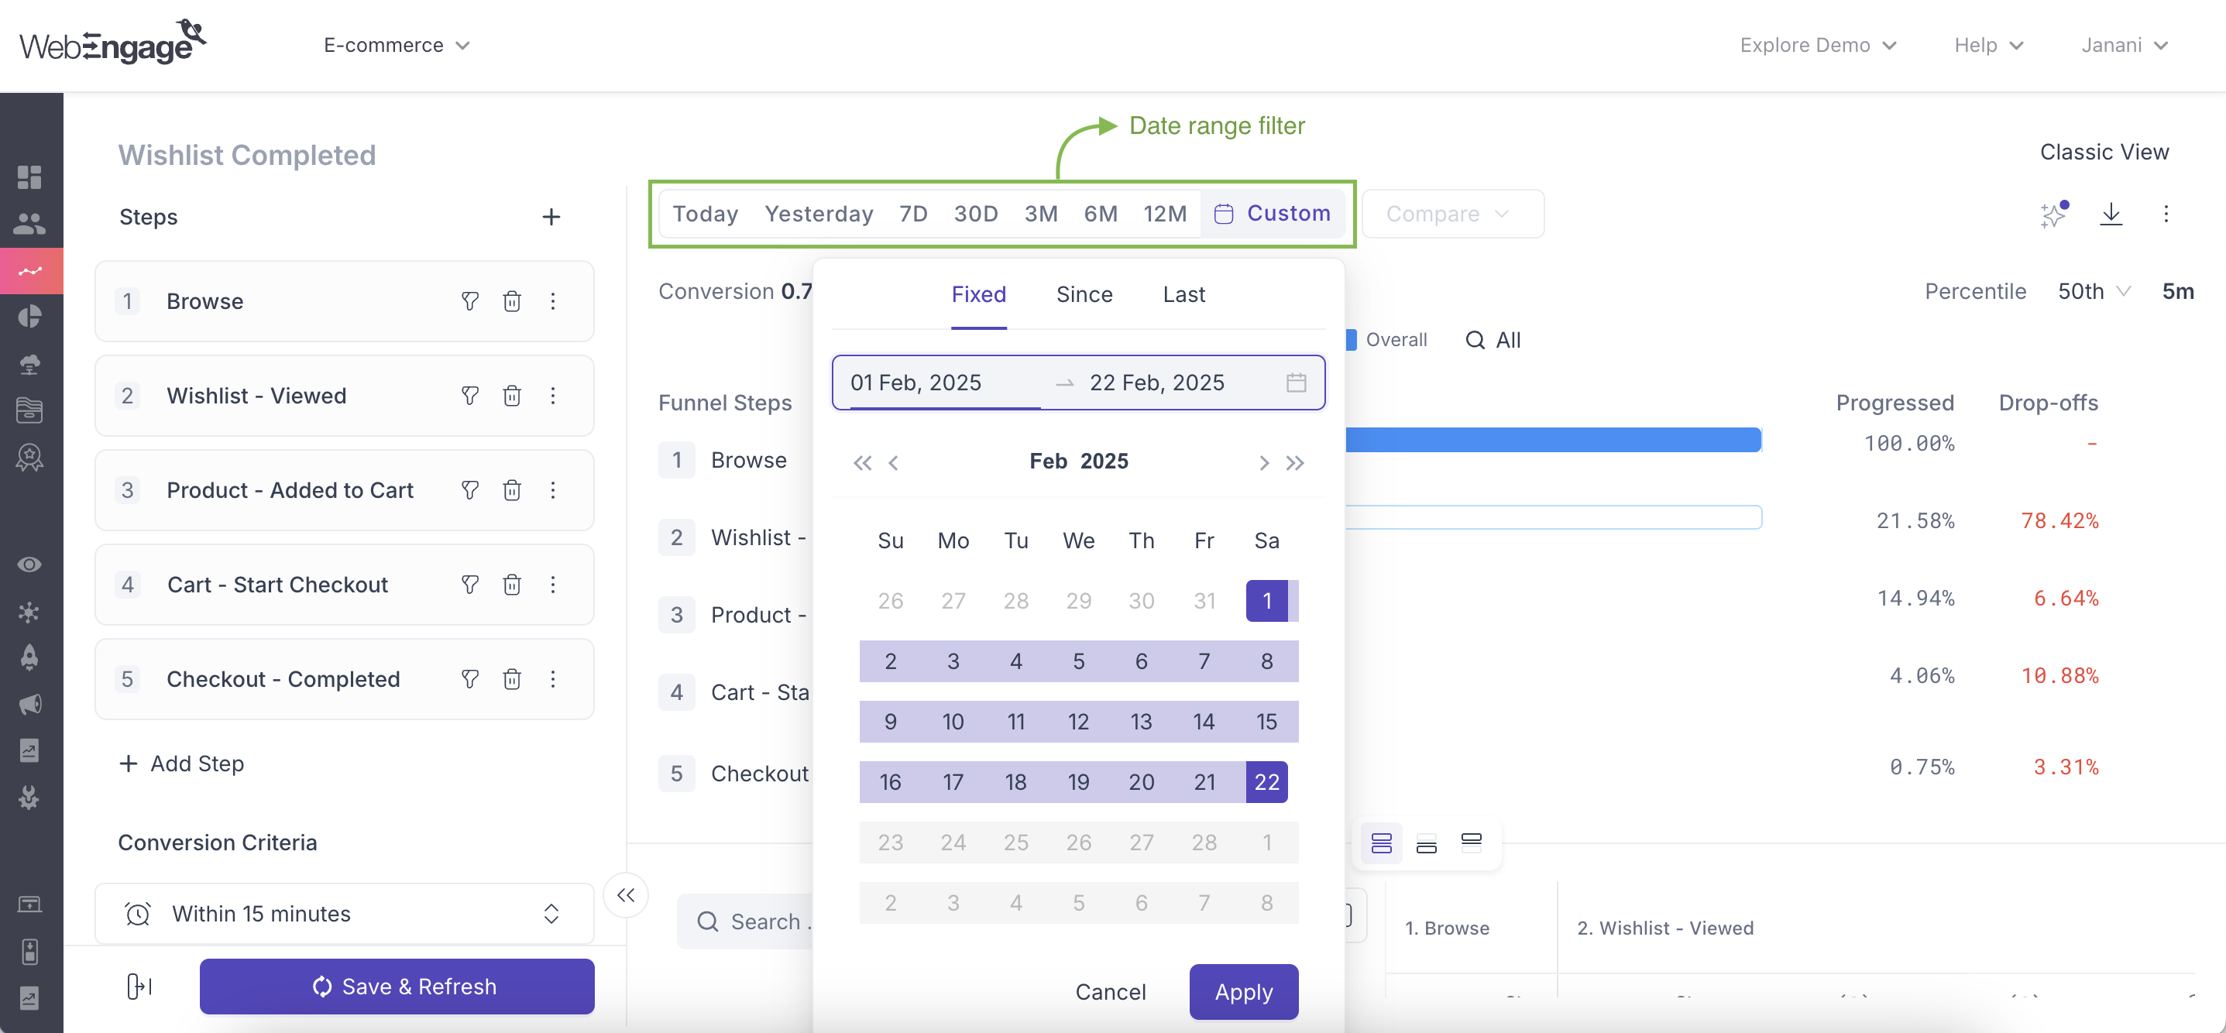Click the Save & Refresh button
This screenshot has height=1033, width=2226.
(x=397, y=987)
